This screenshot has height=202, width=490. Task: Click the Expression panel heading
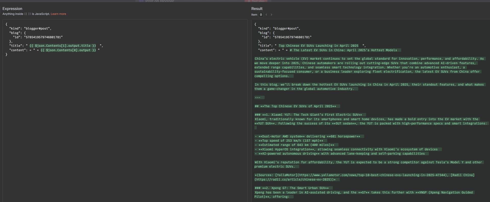click(12, 9)
